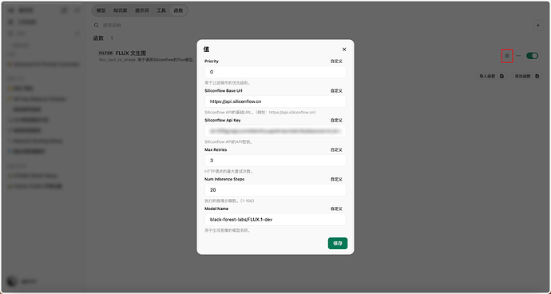Switch to the 模型 tab
Screen dimensions: 551x294
point(101,10)
